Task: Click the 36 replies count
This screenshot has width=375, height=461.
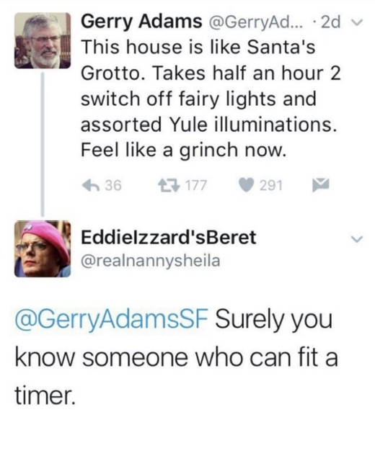Action: 113,186
